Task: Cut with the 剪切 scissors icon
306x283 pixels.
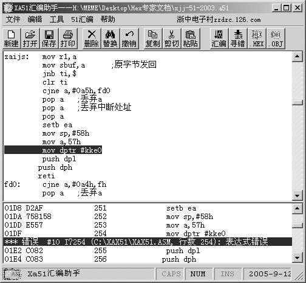Action: click(x=172, y=38)
